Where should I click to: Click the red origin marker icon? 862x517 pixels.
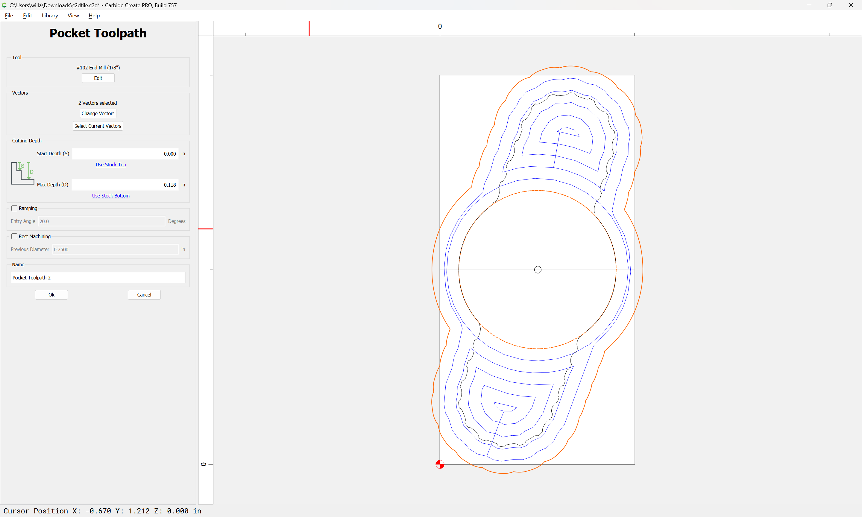tap(440, 464)
